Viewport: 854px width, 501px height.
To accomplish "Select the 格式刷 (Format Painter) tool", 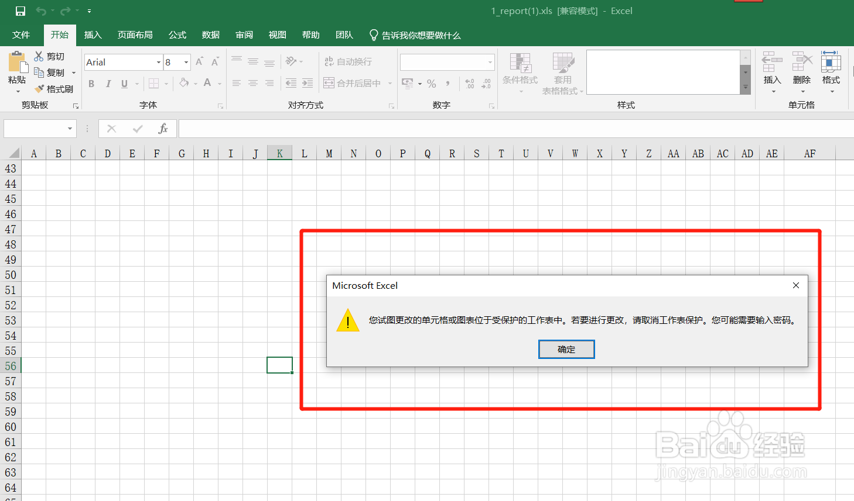I will (x=56, y=88).
